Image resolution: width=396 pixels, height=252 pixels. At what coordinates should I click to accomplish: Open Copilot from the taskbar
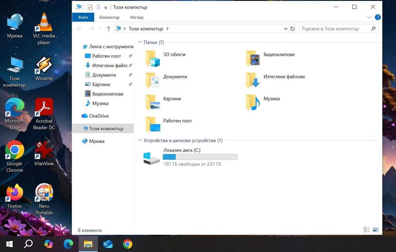(x=48, y=244)
